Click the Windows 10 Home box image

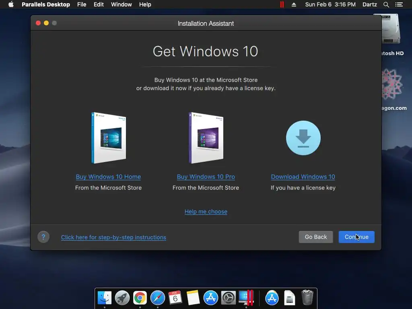click(109, 138)
